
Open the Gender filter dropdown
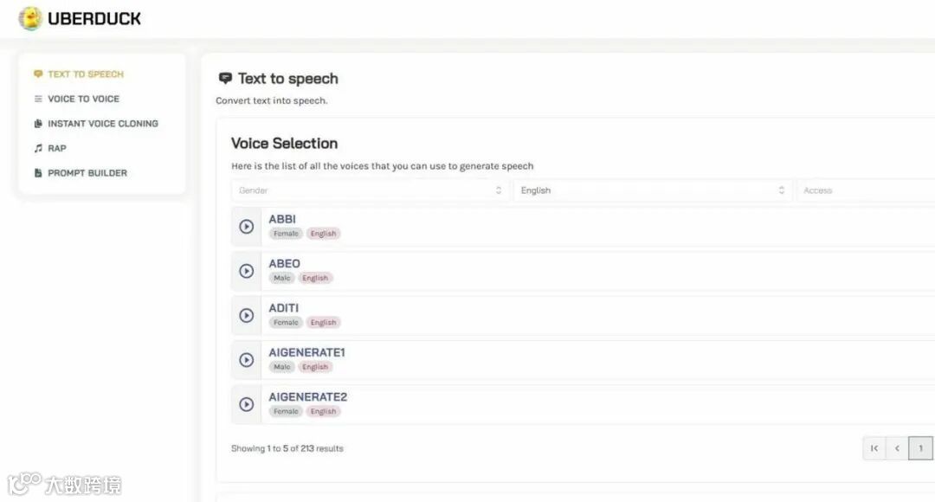pyautogui.click(x=370, y=190)
